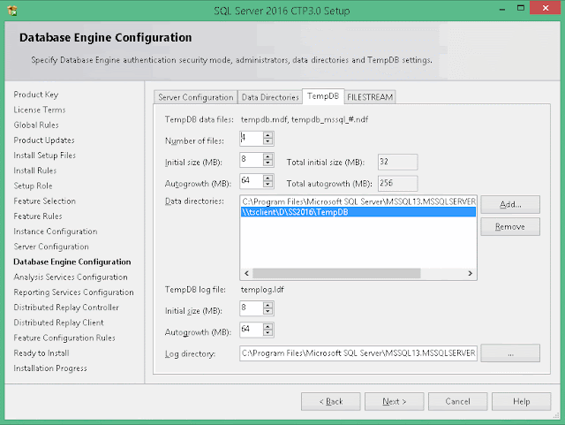Click License Terms step in sidebar
The image size is (565, 425).
coord(40,110)
